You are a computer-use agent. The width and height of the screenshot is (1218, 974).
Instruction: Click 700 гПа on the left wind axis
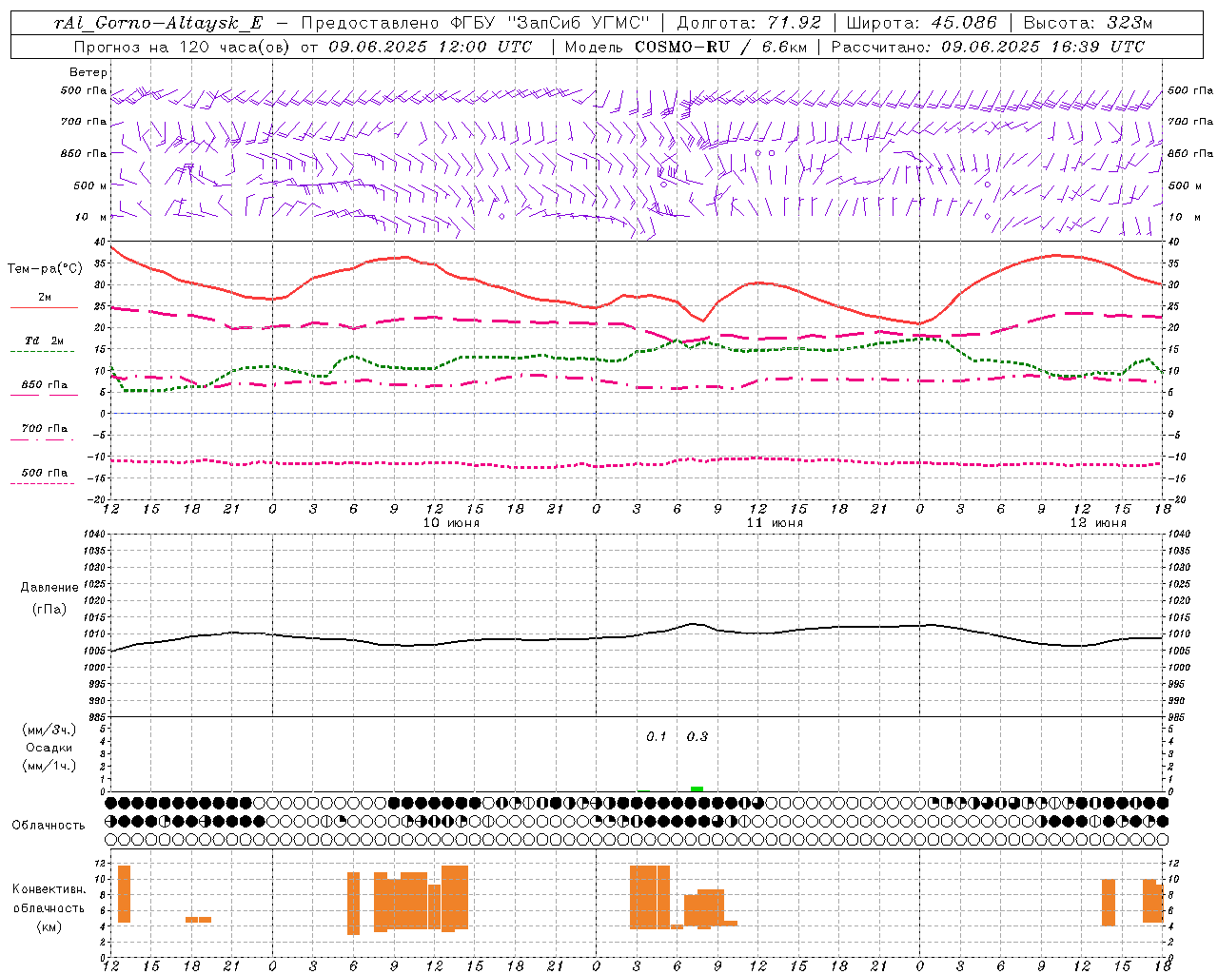(84, 122)
